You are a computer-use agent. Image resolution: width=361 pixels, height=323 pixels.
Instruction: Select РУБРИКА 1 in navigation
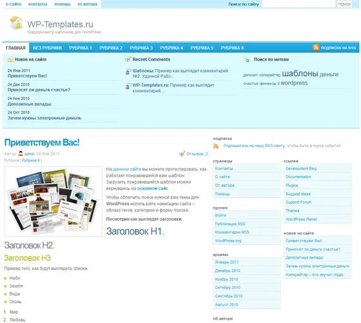[81, 48]
